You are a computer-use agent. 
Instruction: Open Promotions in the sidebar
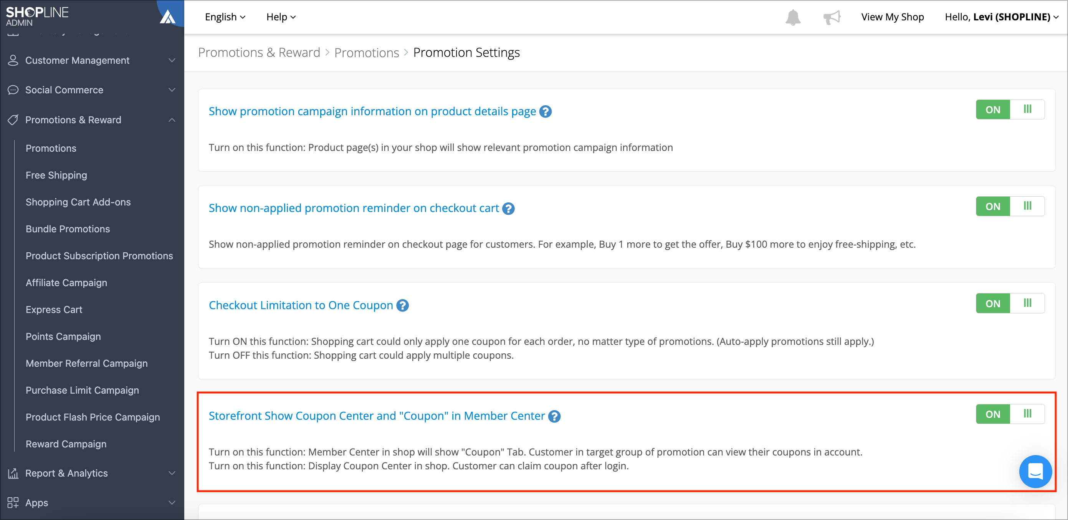point(51,149)
